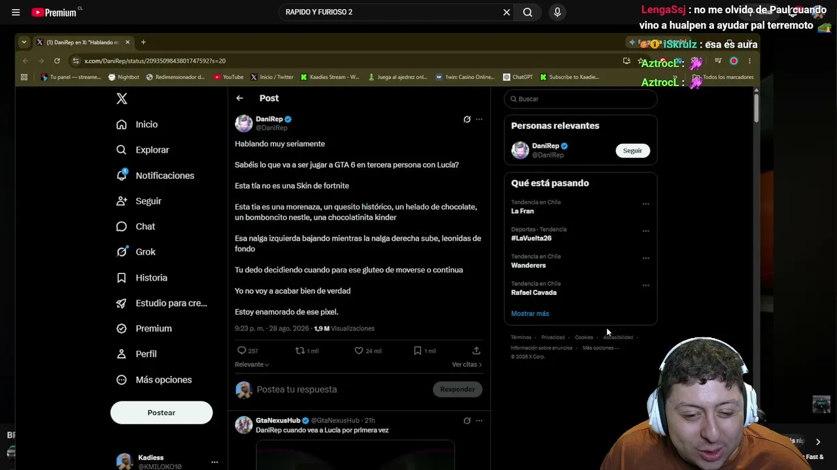
Task: Click the Postear button
Action: click(162, 413)
